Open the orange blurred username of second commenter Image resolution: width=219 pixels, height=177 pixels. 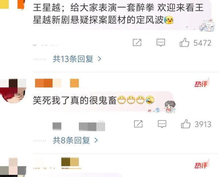[57, 83]
